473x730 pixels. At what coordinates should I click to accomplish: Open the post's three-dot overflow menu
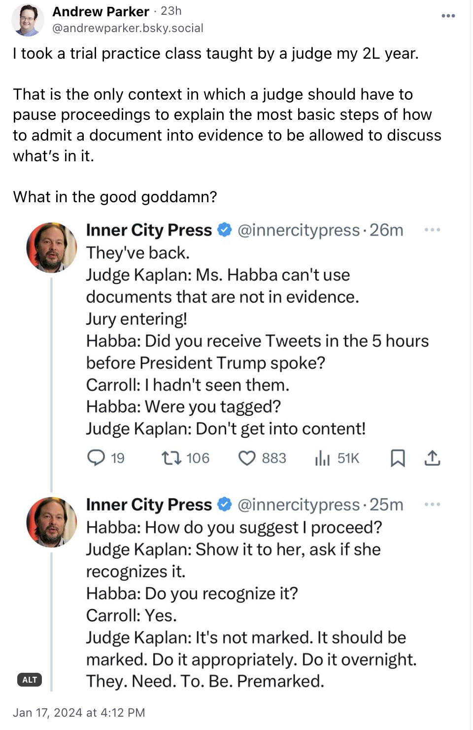447,15
